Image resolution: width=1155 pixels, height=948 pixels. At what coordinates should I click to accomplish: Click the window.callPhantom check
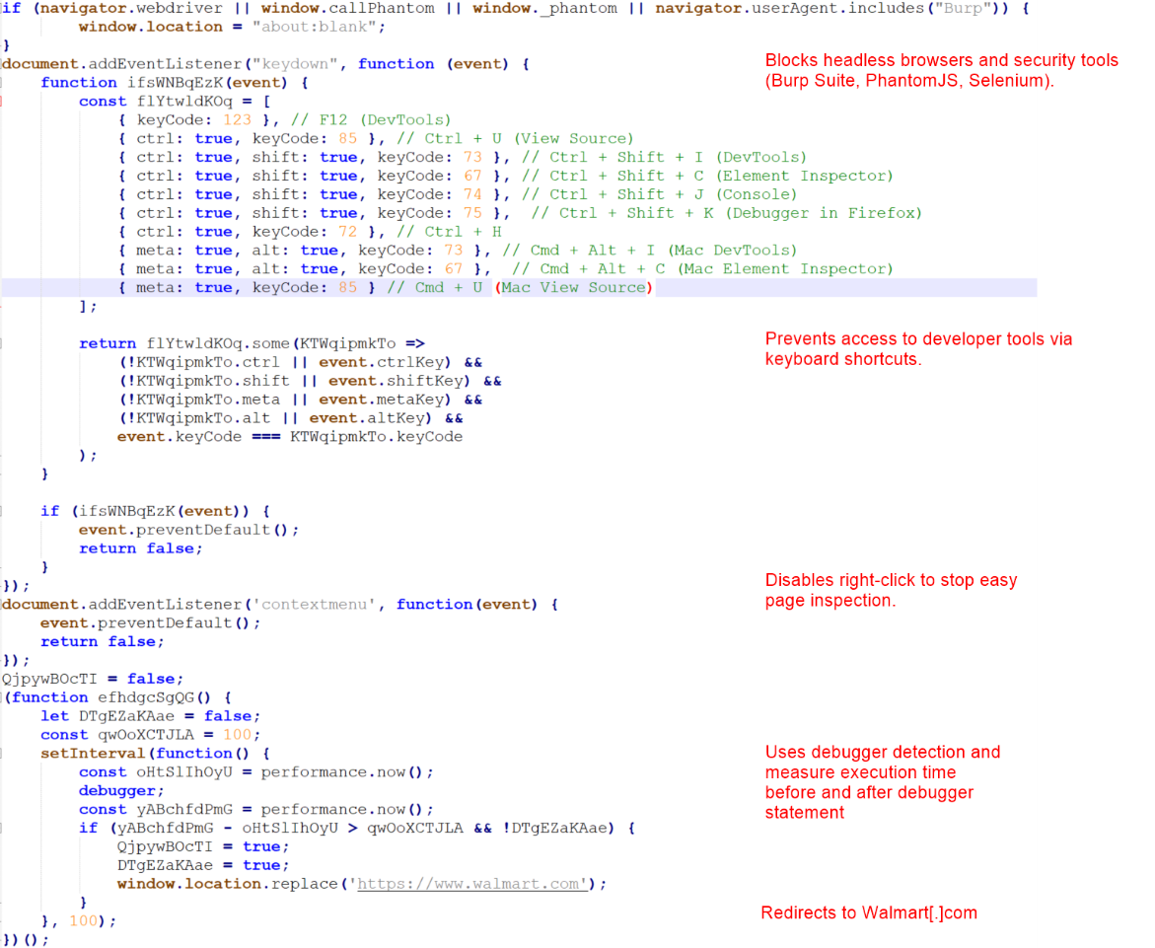[x=347, y=8]
